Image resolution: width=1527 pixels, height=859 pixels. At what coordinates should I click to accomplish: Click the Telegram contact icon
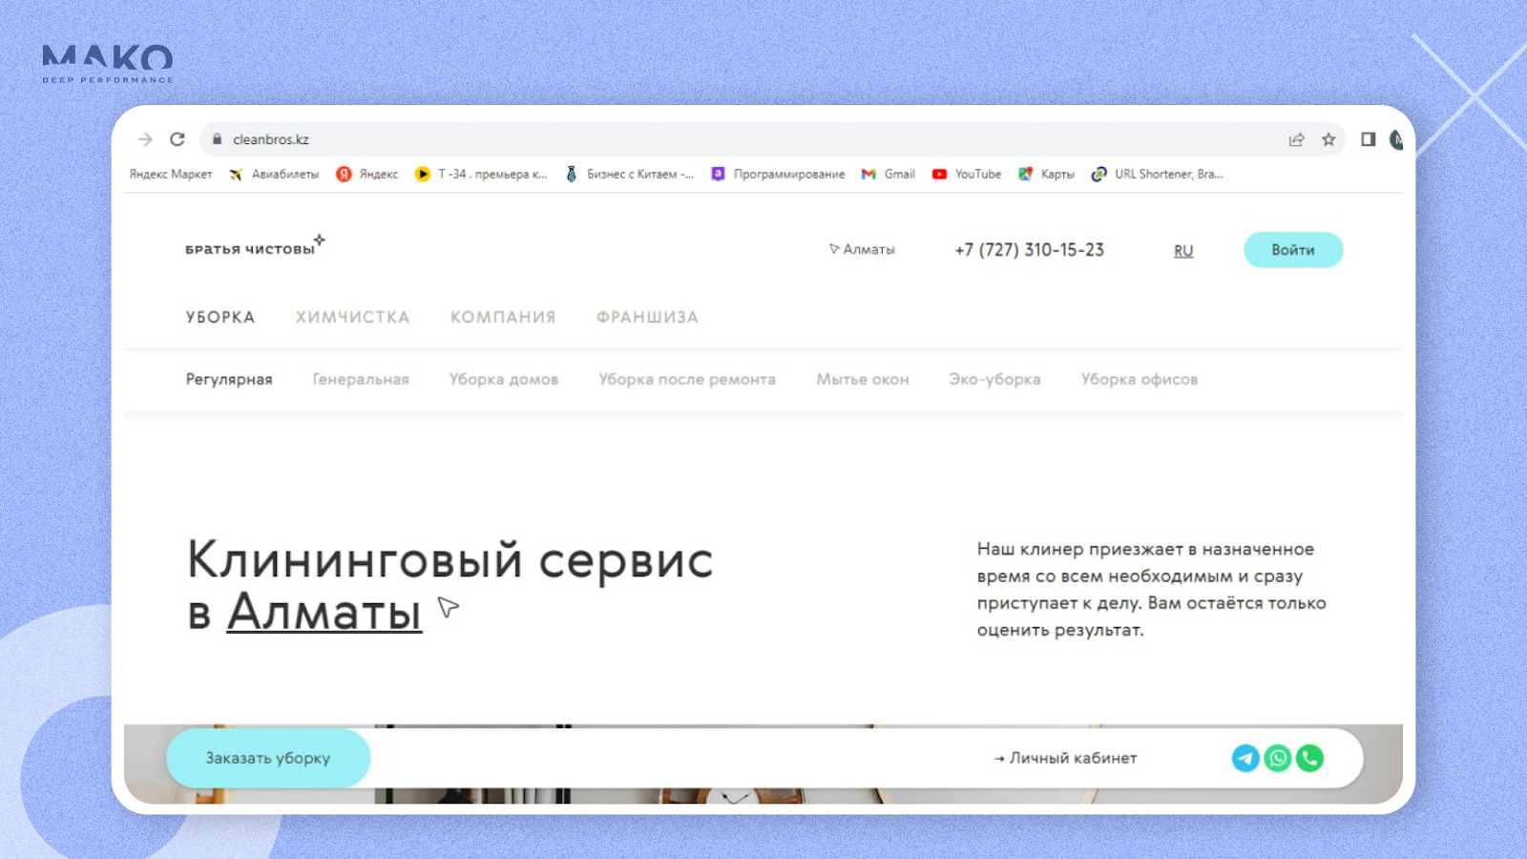tap(1245, 758)
